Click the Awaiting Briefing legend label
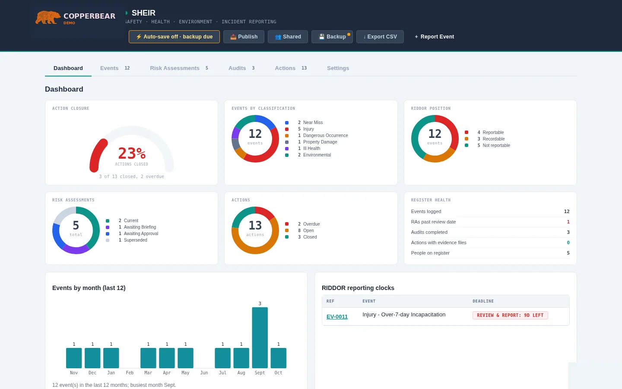The image size is (622, 389). [140, 227]
